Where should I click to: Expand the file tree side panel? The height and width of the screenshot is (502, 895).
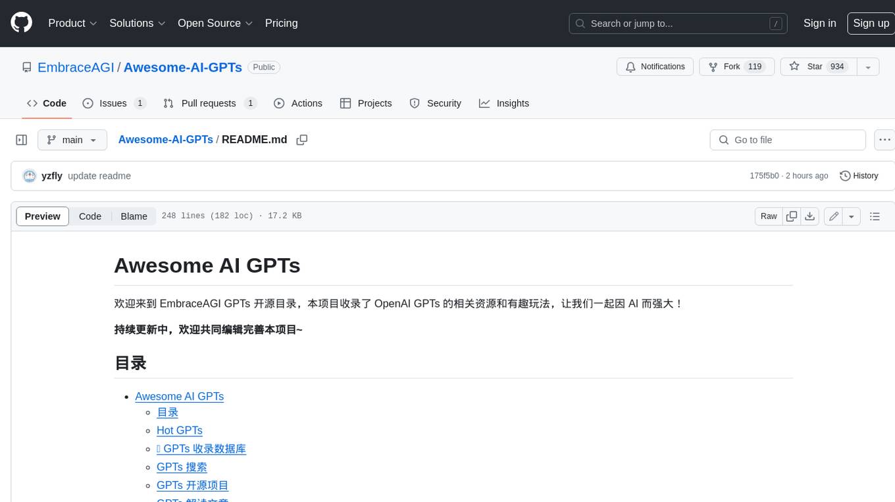coord(22,140)
